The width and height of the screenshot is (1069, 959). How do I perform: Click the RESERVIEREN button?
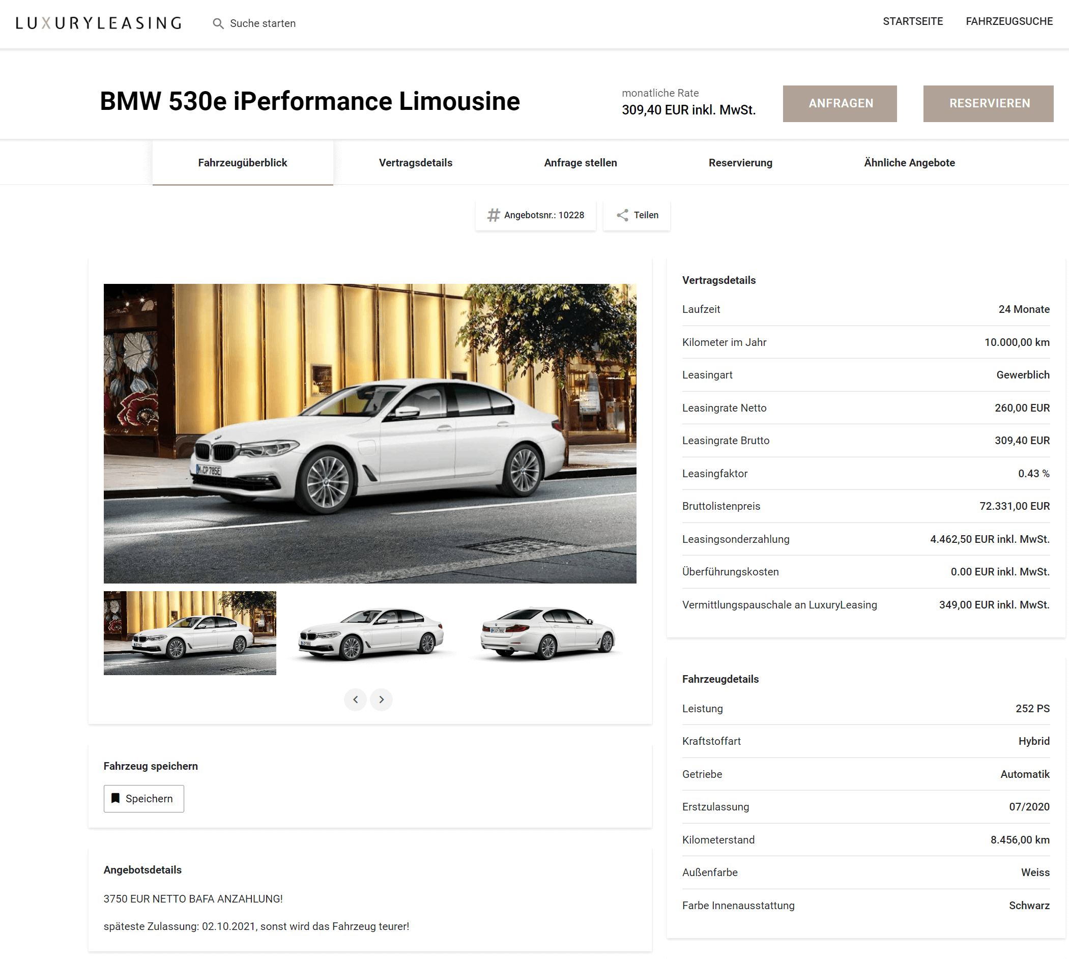(988, 104)
